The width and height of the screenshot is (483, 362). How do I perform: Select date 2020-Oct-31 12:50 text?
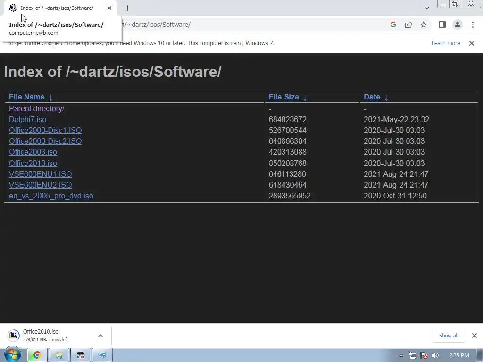pyautogui.click(x=395, y=196)
